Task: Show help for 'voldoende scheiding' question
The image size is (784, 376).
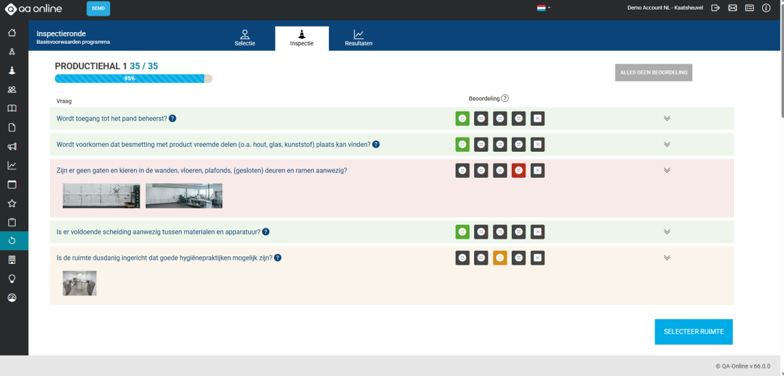Action: (266, 232)
